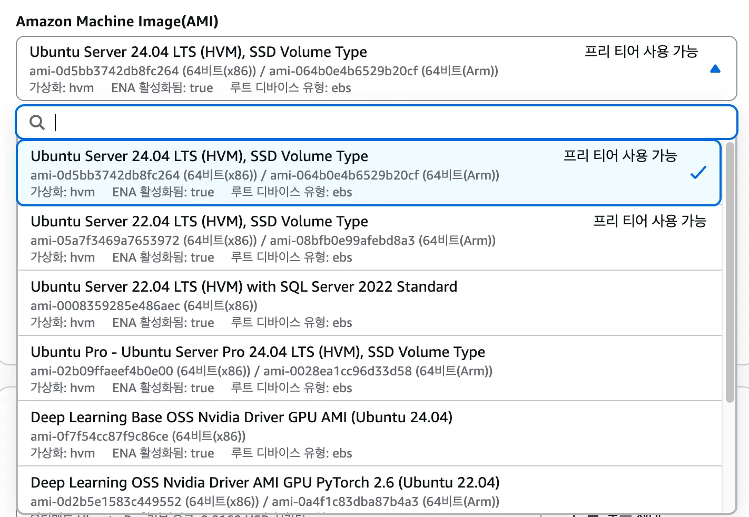Pick Deep Learning PyTorch 2.6 Ubuntu 22.04 AMI
749x517 pixels.
(x=369, y=490)
